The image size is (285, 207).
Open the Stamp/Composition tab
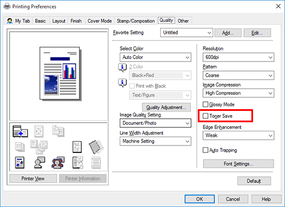[x=136, y=21]
